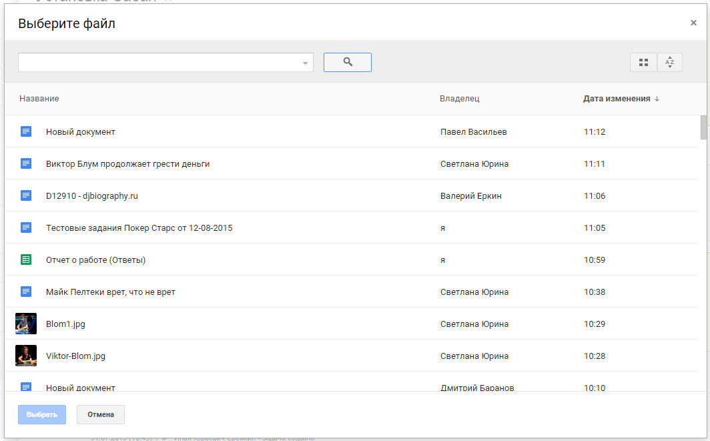The height and width of the screenshot is (441, 710).
Task: Click inside the file search field
Action: [159, 62]
